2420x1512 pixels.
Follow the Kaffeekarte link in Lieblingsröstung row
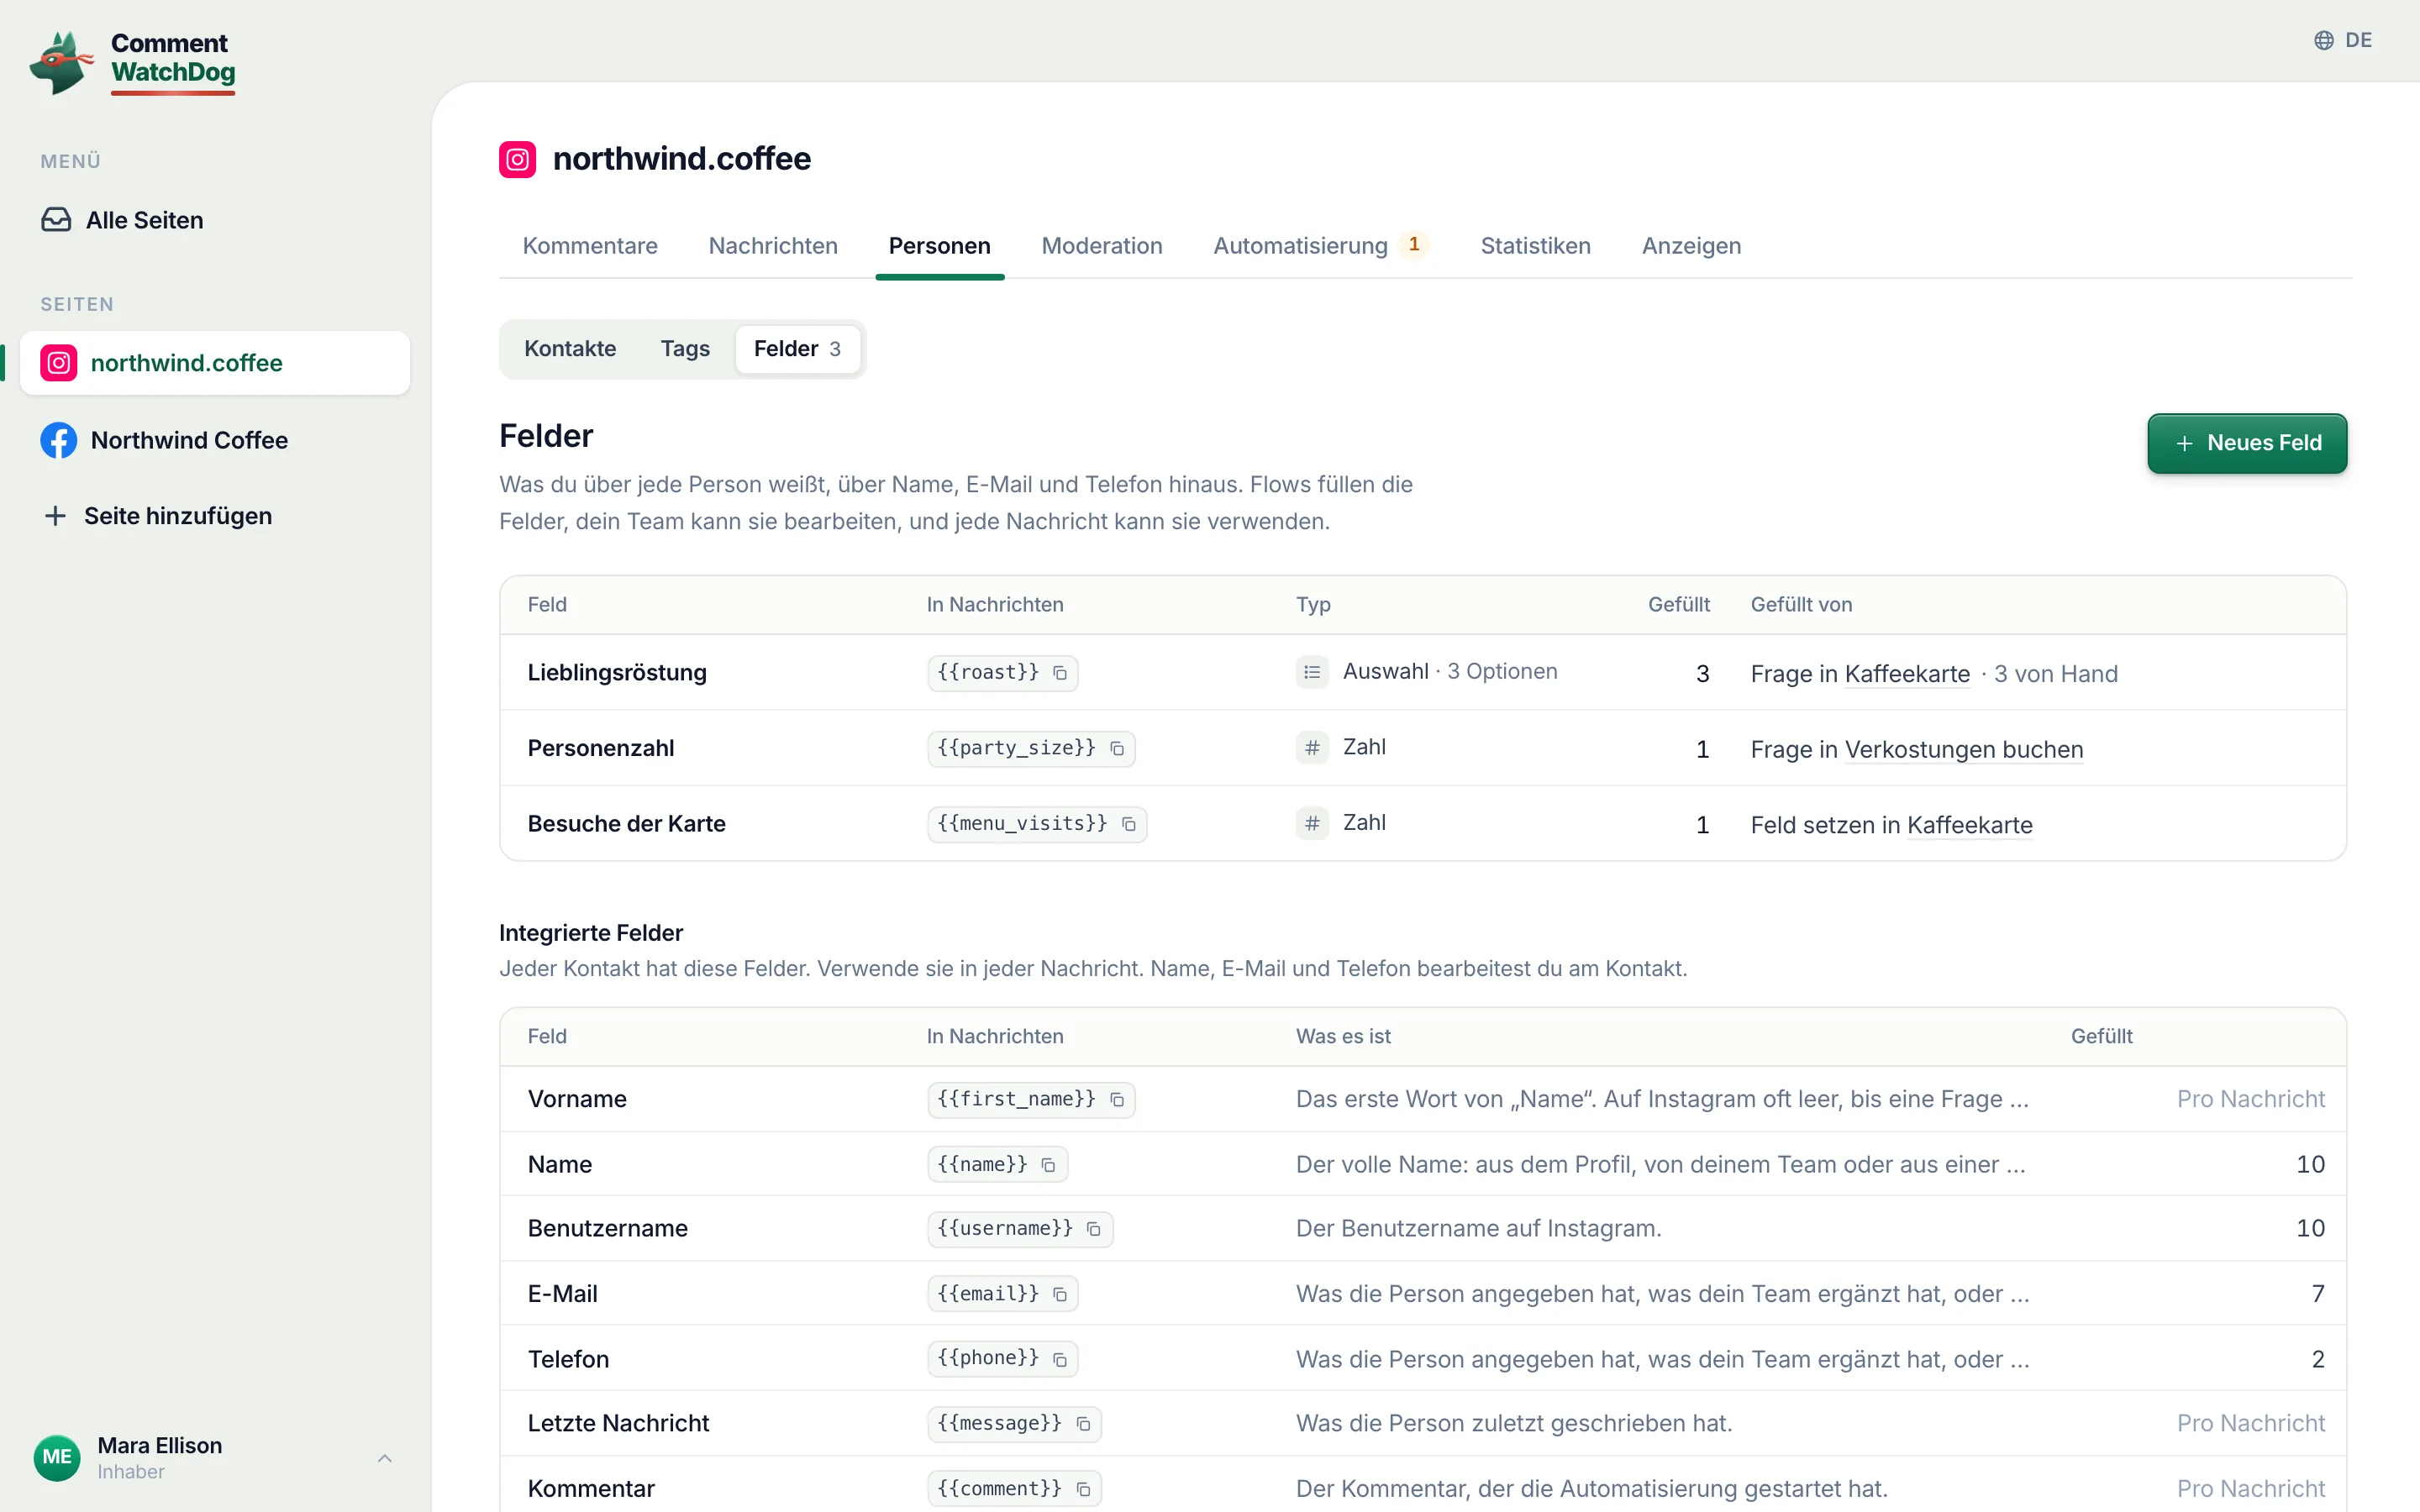[x=1907, y=674]
